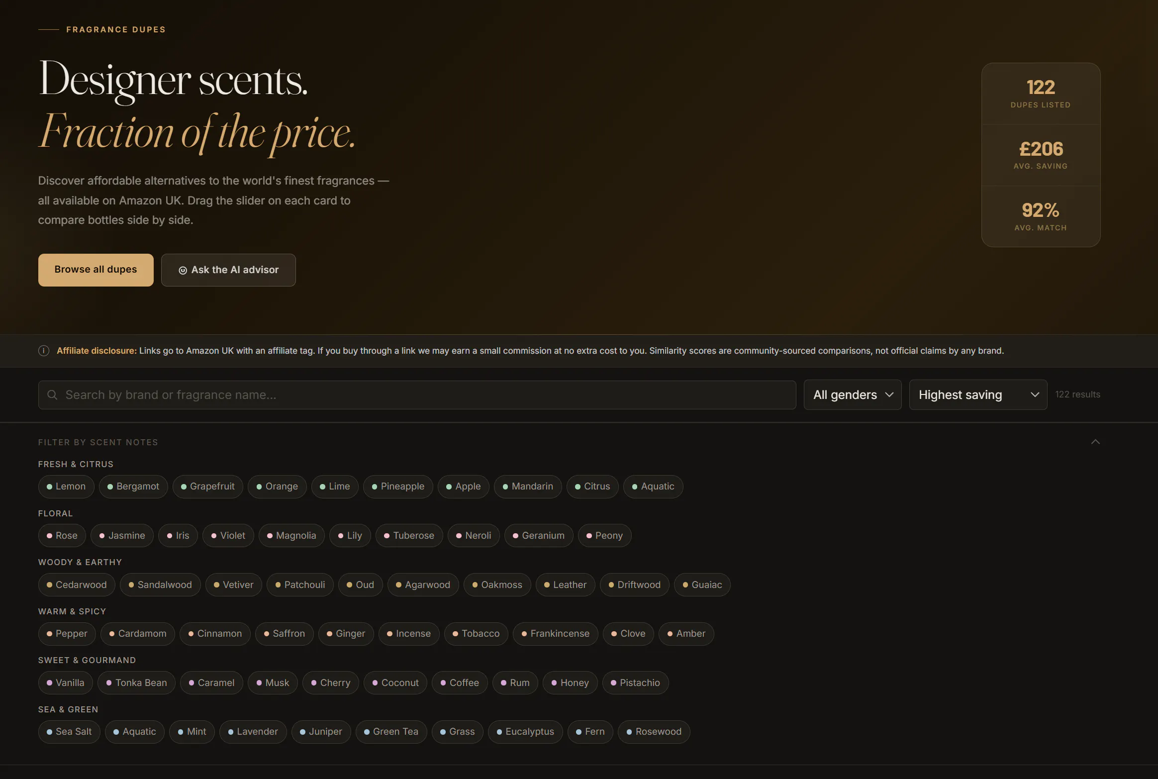The height and width of the screenshot is (779, 1158).
Task: Click the info icon beside Affiliate disclosure
Action: tap(44, 351)
